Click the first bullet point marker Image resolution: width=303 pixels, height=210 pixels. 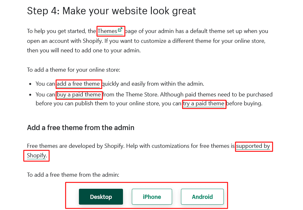(30, 84)
